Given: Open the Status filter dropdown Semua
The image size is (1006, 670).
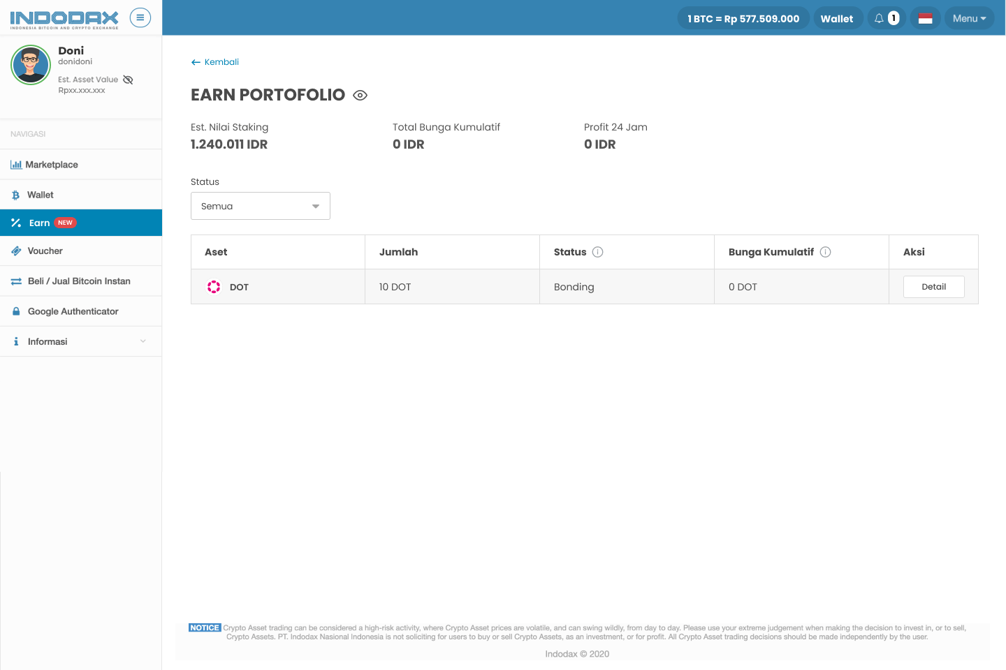Looking at the screenshot, I should pyautogui.click(x=260, y=206).
